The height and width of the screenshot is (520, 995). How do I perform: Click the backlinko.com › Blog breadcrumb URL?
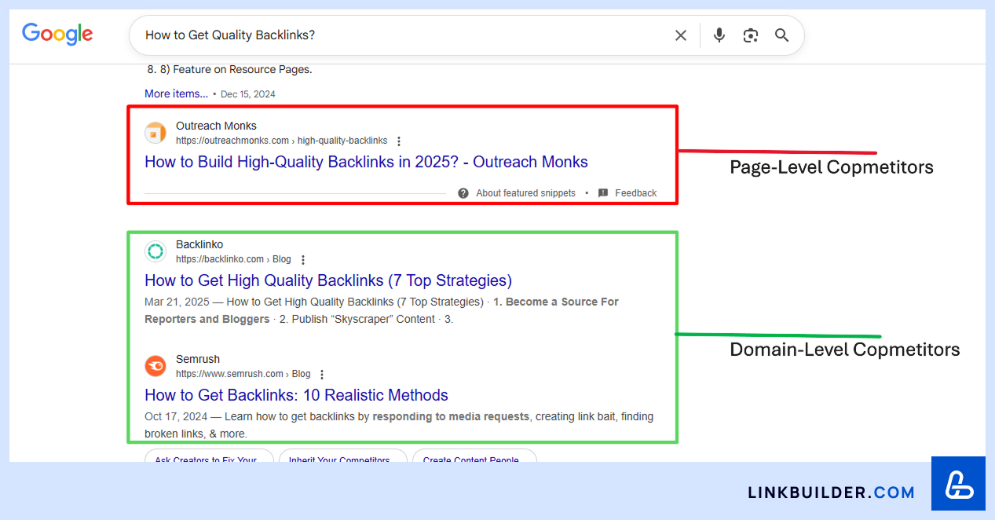[x=233, y=259]
